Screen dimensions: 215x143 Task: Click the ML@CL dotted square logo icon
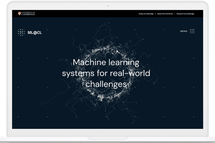click(x=21, y=33)
